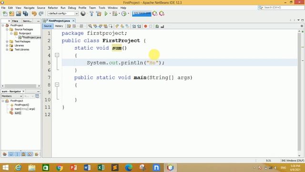Screen dimensions: 305x172
Task: Collapse the sum method code fold
Action: (57, 55)
